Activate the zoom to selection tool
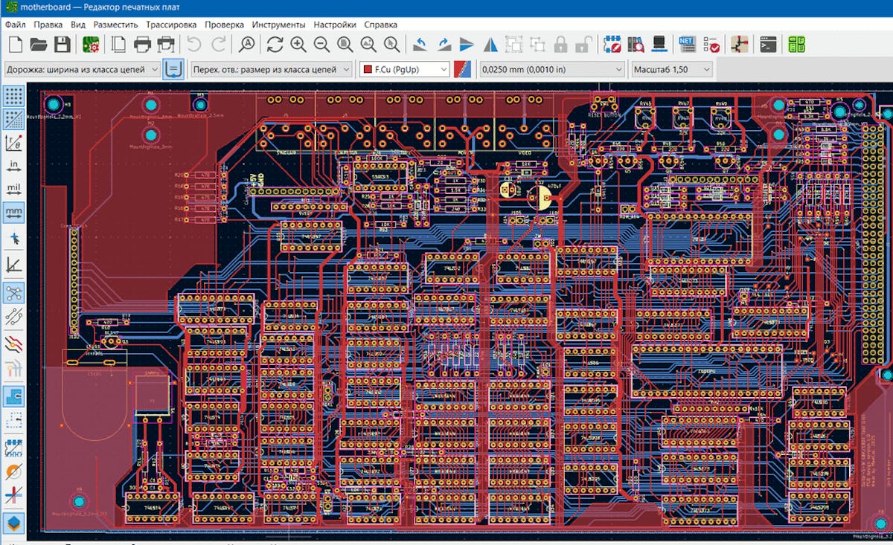This screenshot has width=893, height=545. tap(391, 44)
